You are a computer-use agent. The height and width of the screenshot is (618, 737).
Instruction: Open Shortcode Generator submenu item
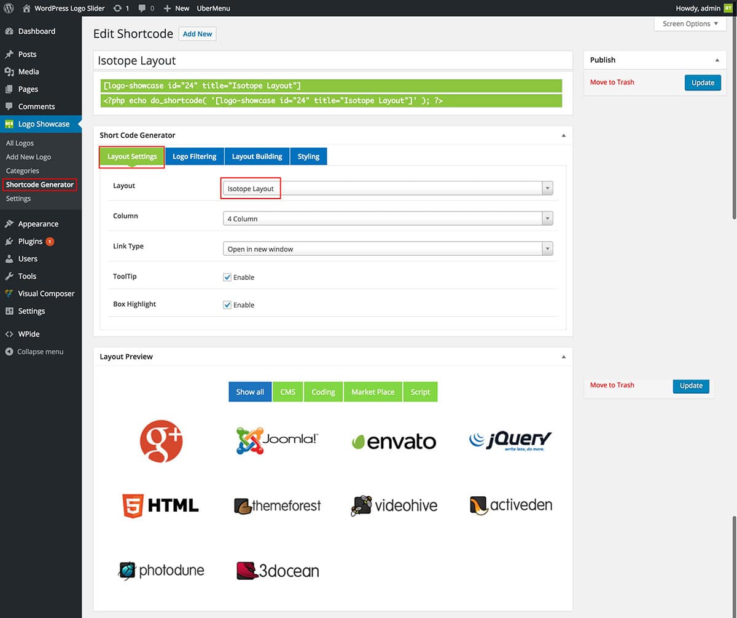coord(40,184)
